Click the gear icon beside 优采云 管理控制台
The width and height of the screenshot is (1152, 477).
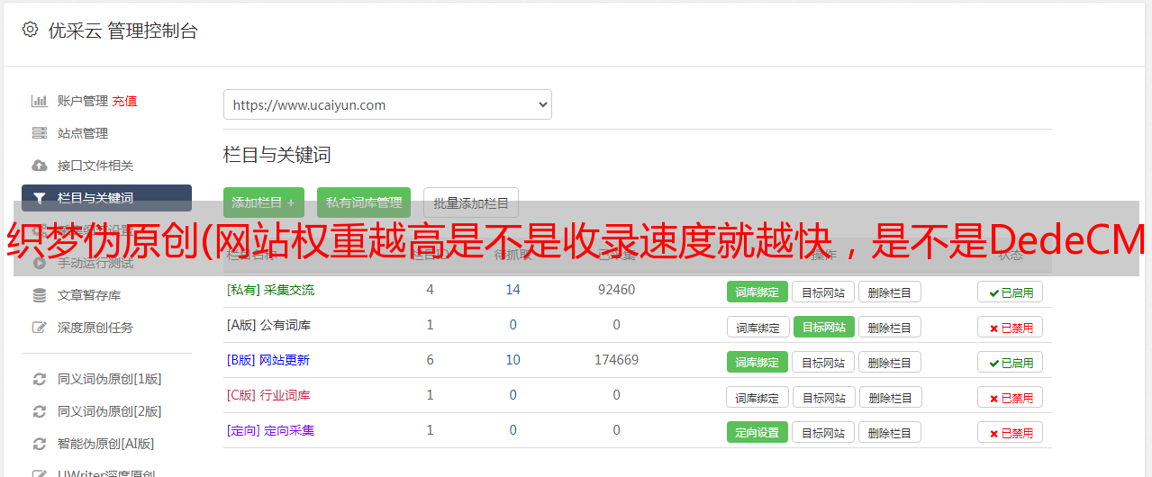pos(30,30)
